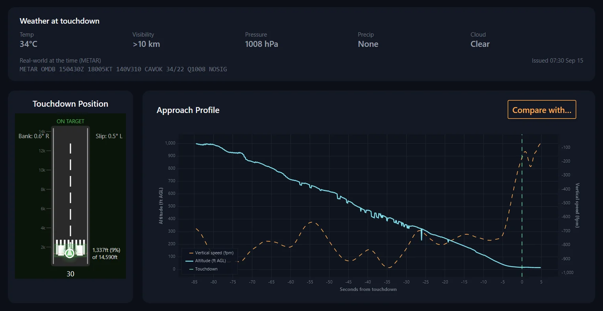
Task: Click the "1,337ft (9%)" distance readout
Action: click(106, 250)
